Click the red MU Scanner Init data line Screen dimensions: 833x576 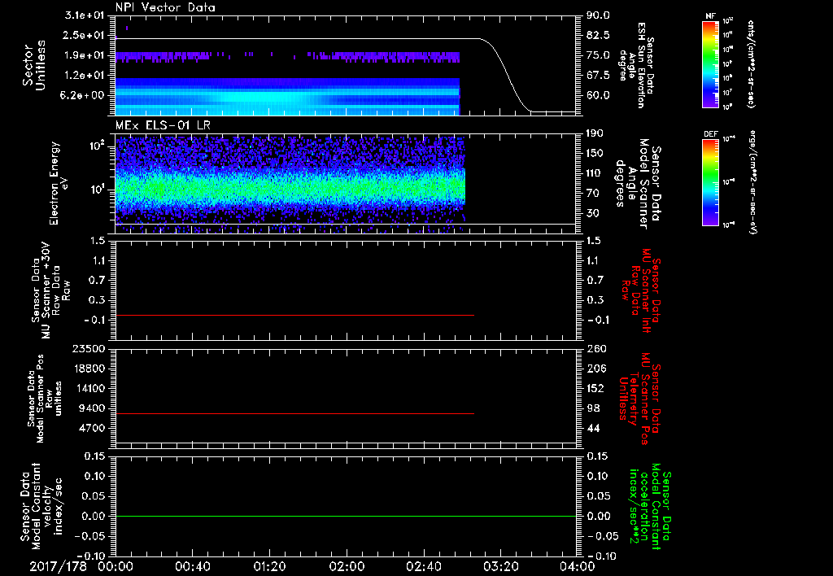click(x=294, y=315)
